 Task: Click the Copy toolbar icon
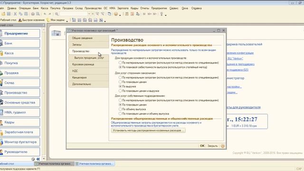click(x=20, y=14)
